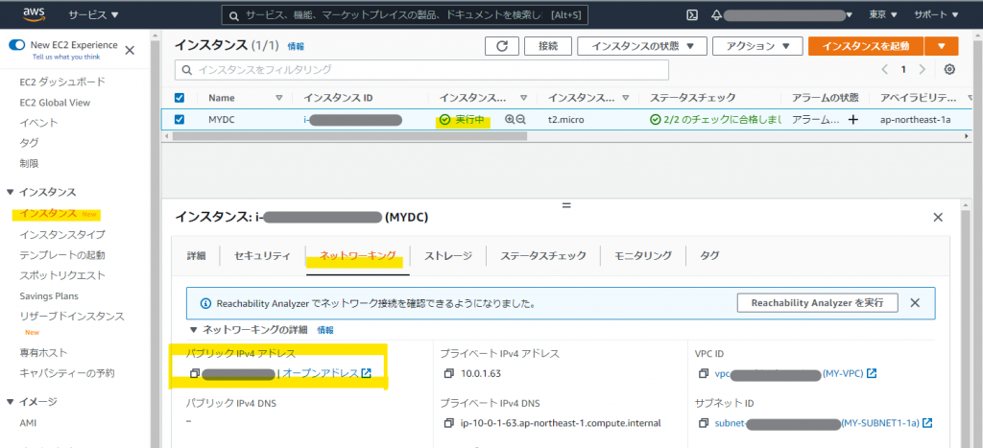Uncheck the MYDC instance row checkbox
983x448 pixels.
click(x=180, y=120)
